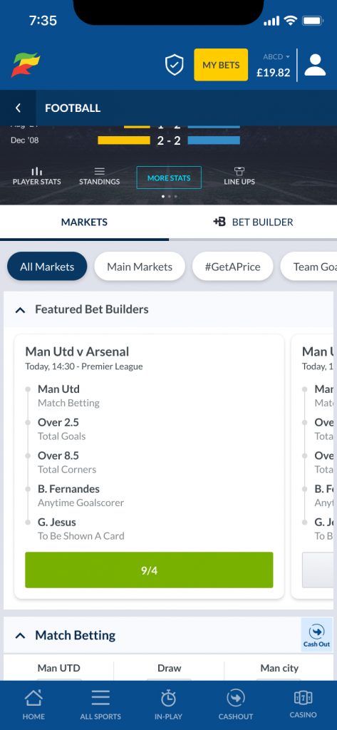
Task: Open the safer gambling shield icon
Action: [x=175, y=65]
